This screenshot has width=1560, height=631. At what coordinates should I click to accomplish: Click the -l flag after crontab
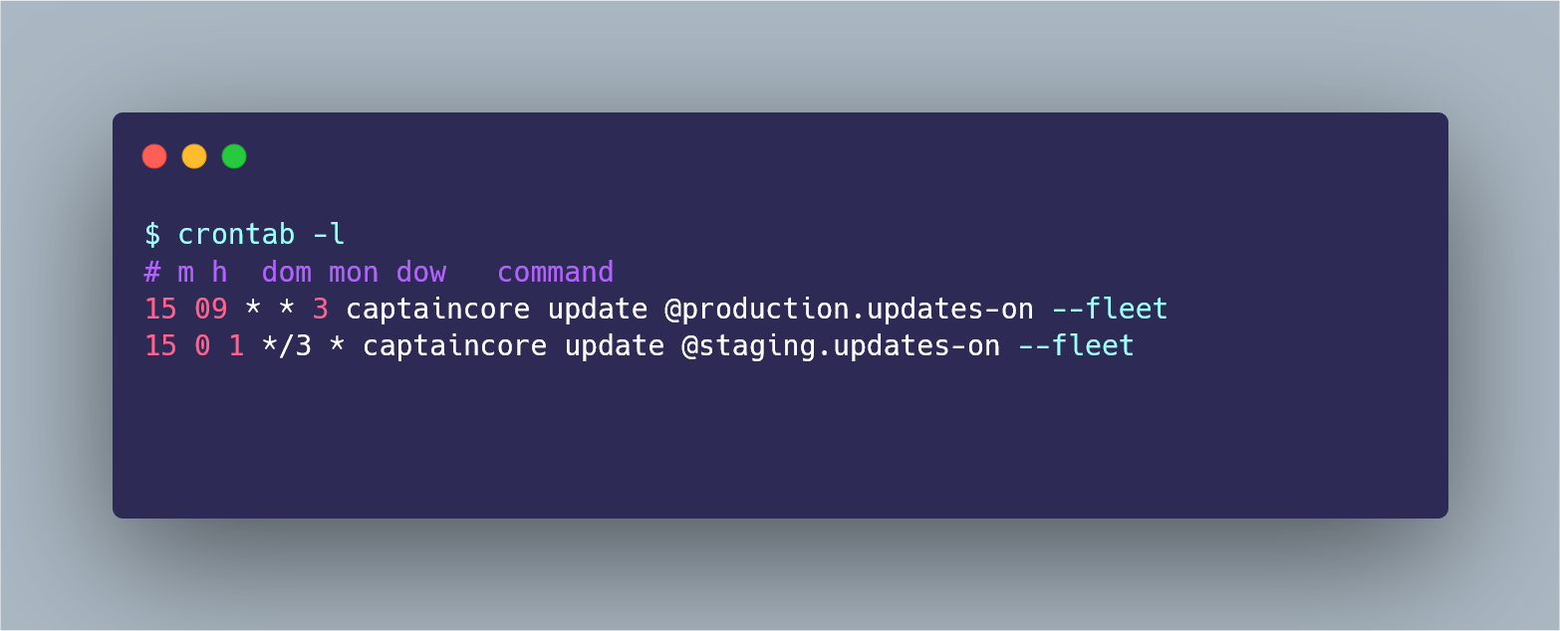[329, 235]
